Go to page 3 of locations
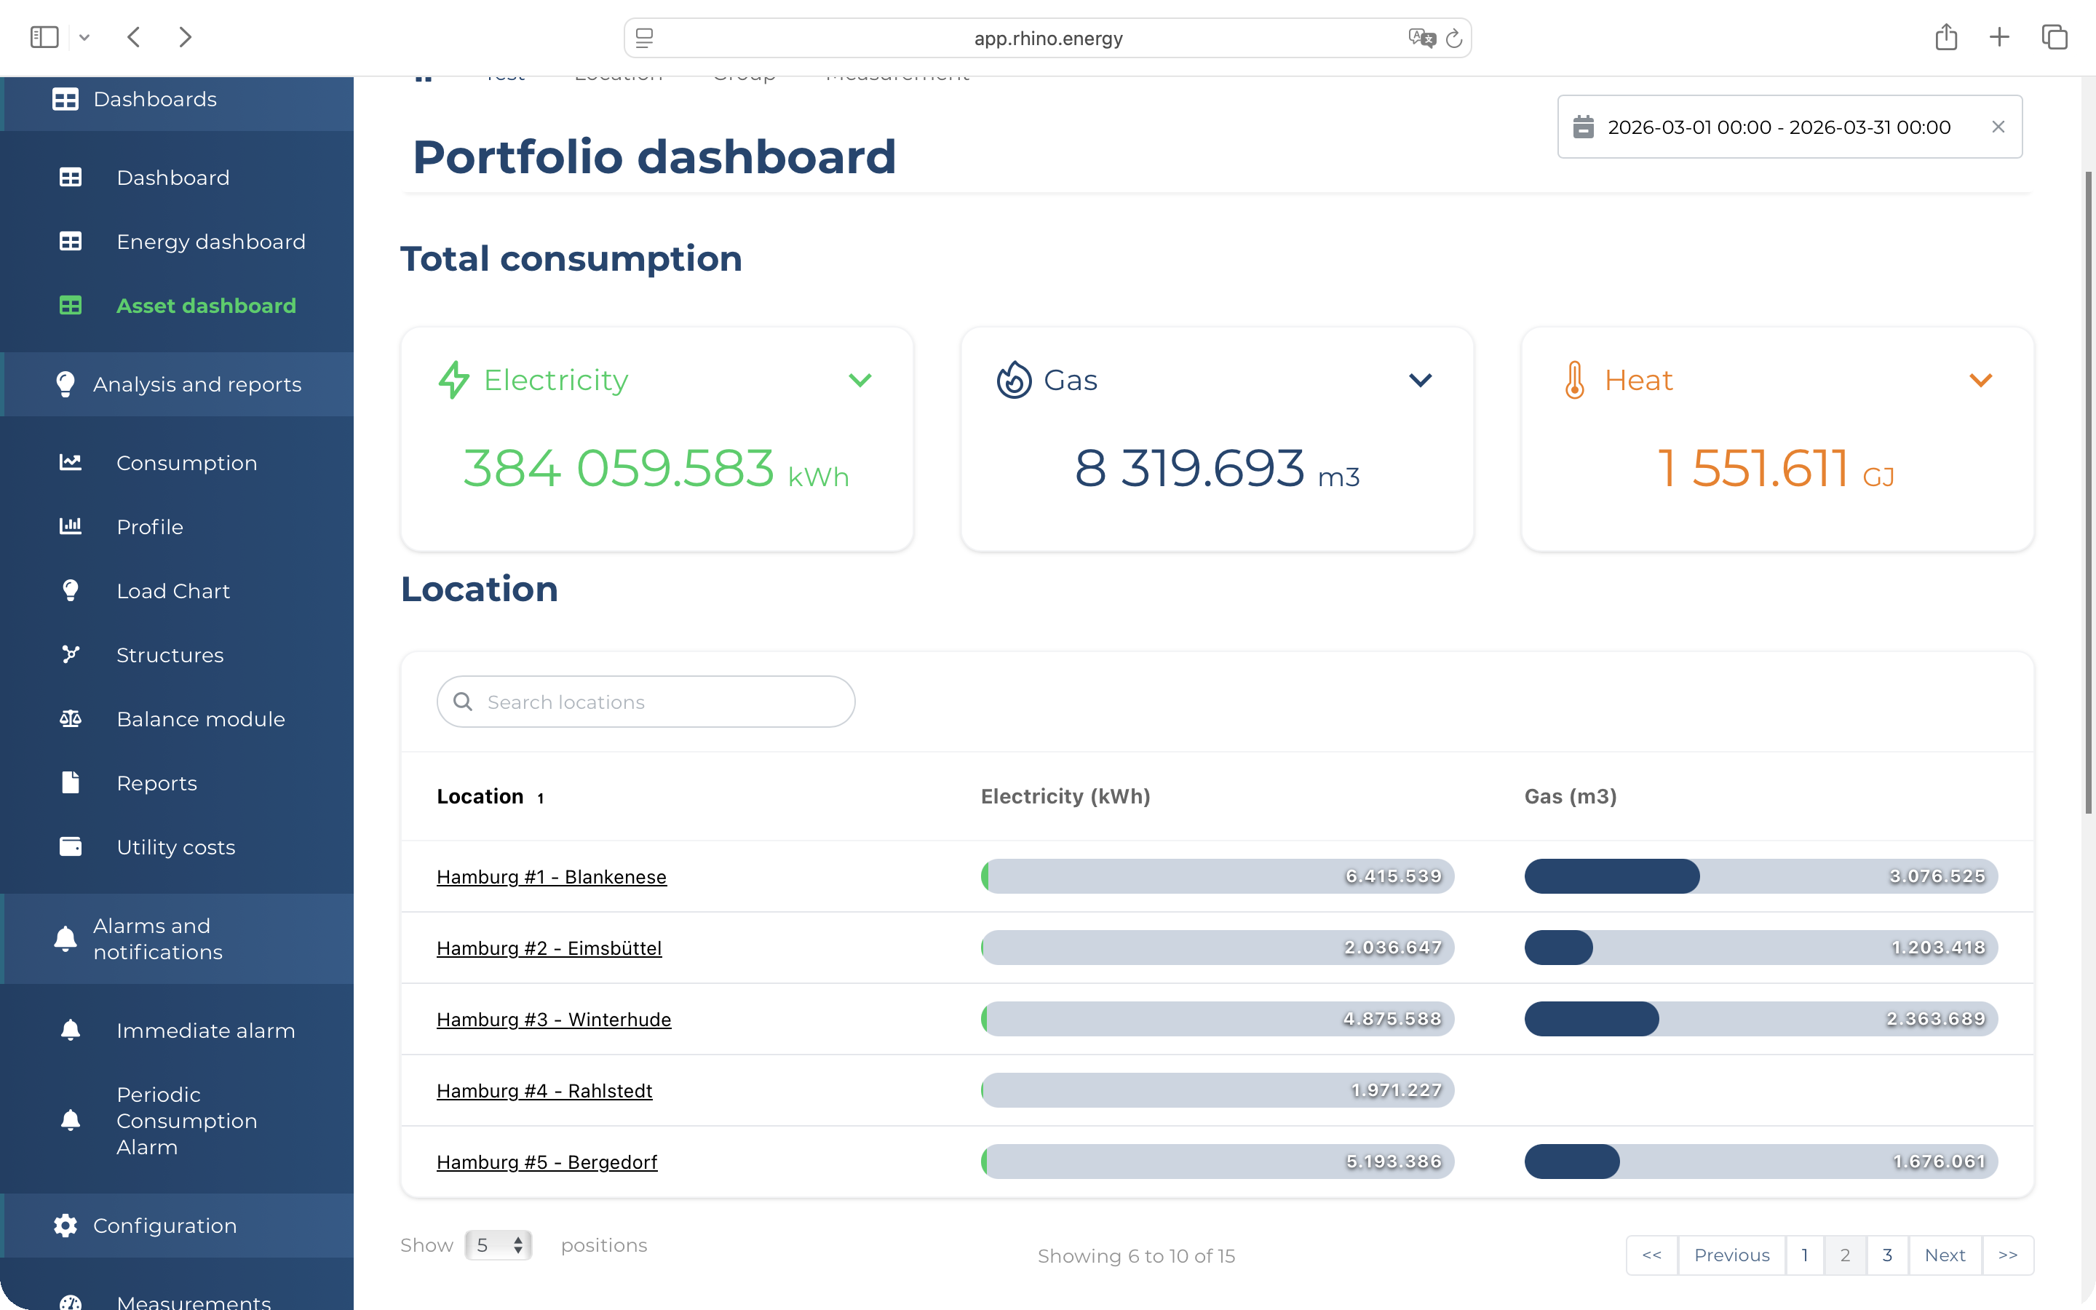Screen dimensions: 2096x1310 pos(1887,1255)
